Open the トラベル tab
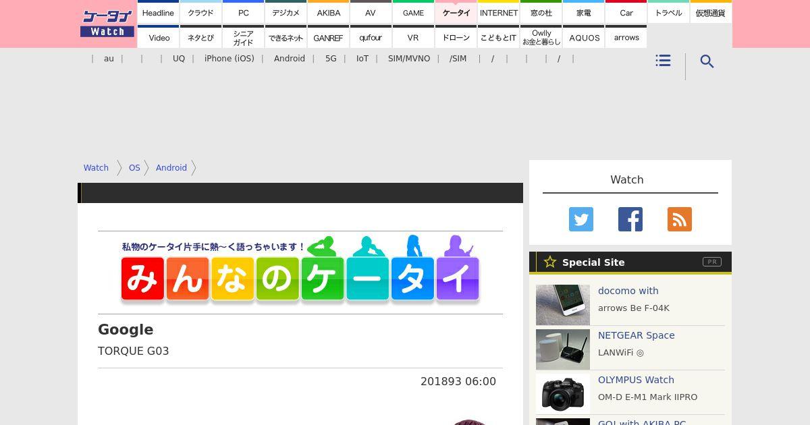Screen dimensions: 810x425 coord(668,12)
